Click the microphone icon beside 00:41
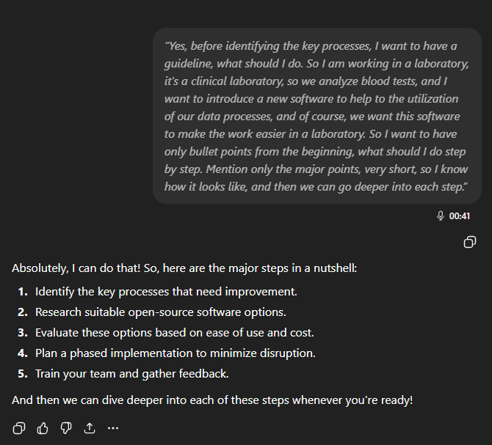The width and height of the screenshot is (492, 445). [441, 216]
